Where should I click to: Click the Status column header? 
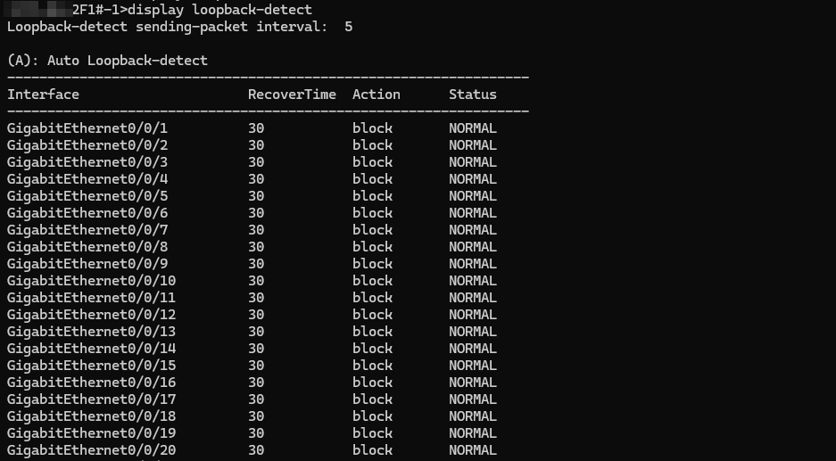point(472,95)
